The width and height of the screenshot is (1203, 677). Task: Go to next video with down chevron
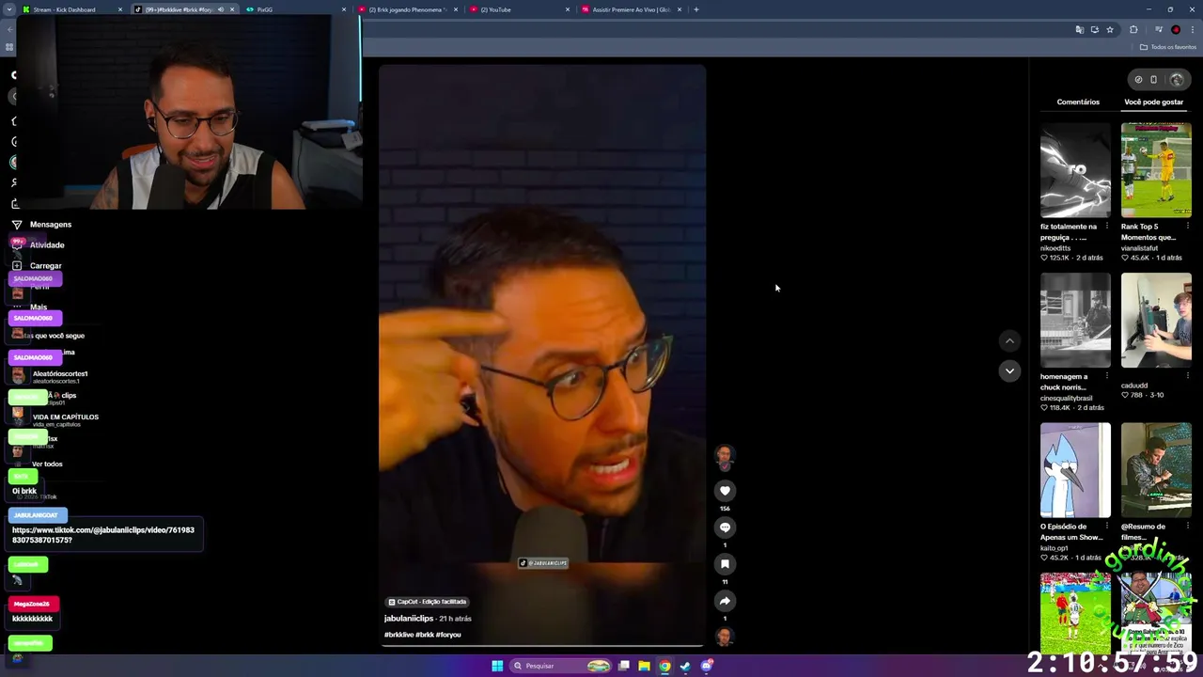point(1009,370)
